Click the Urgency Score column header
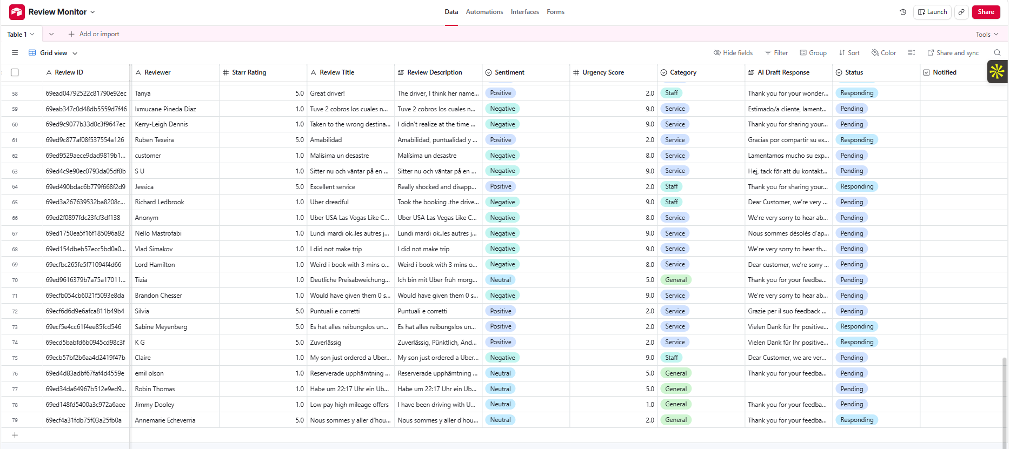The width and height of the screenshot is (1010, 449). [x=614, y=72]
